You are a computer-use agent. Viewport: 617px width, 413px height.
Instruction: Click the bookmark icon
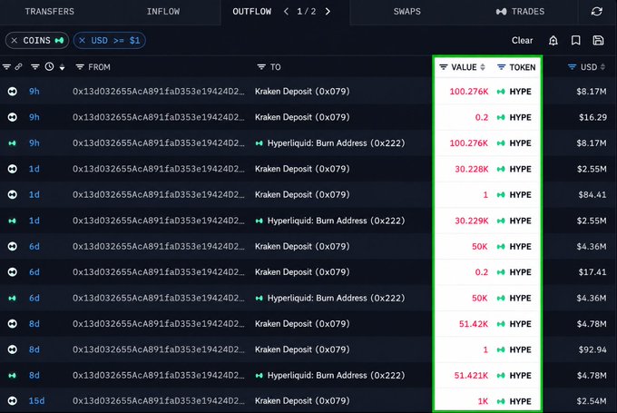(575, 41)
